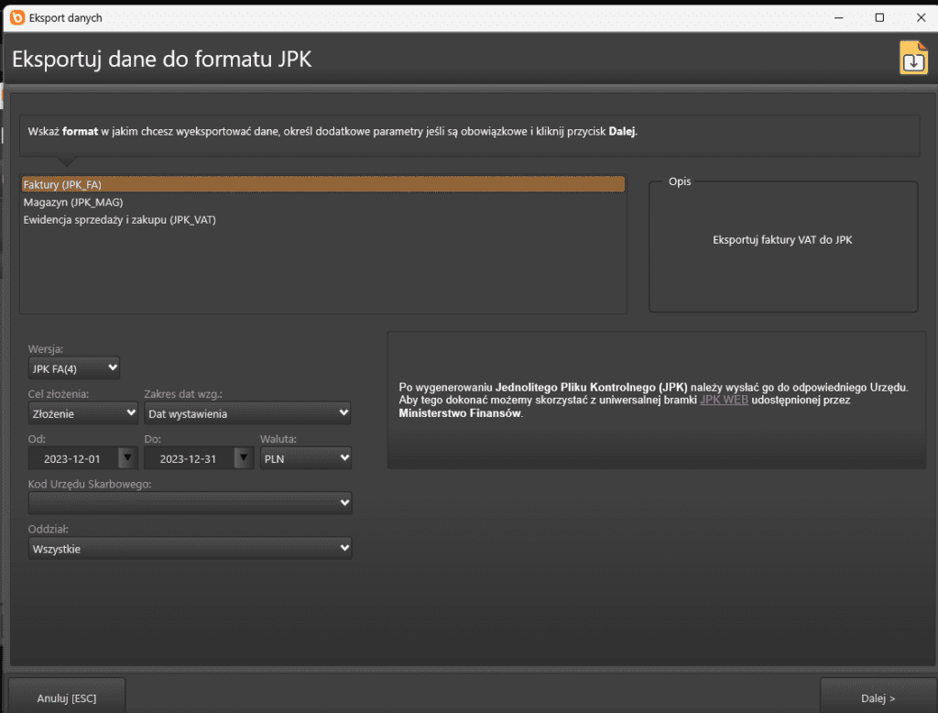This screenshot has width=938, height=713.
Task: Open the JPK WEB link
Action: tap(724, 400)
